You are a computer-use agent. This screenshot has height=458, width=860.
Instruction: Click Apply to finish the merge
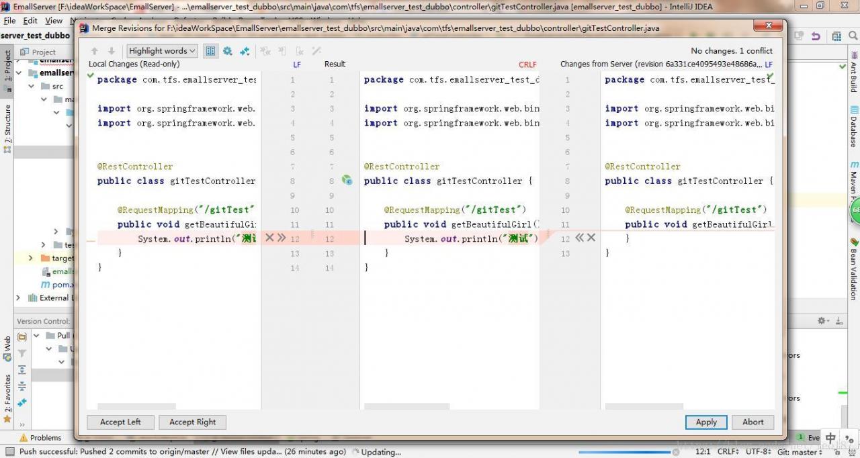point(706,422)
